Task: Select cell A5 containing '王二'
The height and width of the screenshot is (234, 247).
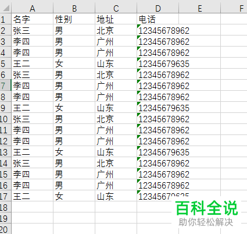Action: pyautogui.click(x=32, y=63)
